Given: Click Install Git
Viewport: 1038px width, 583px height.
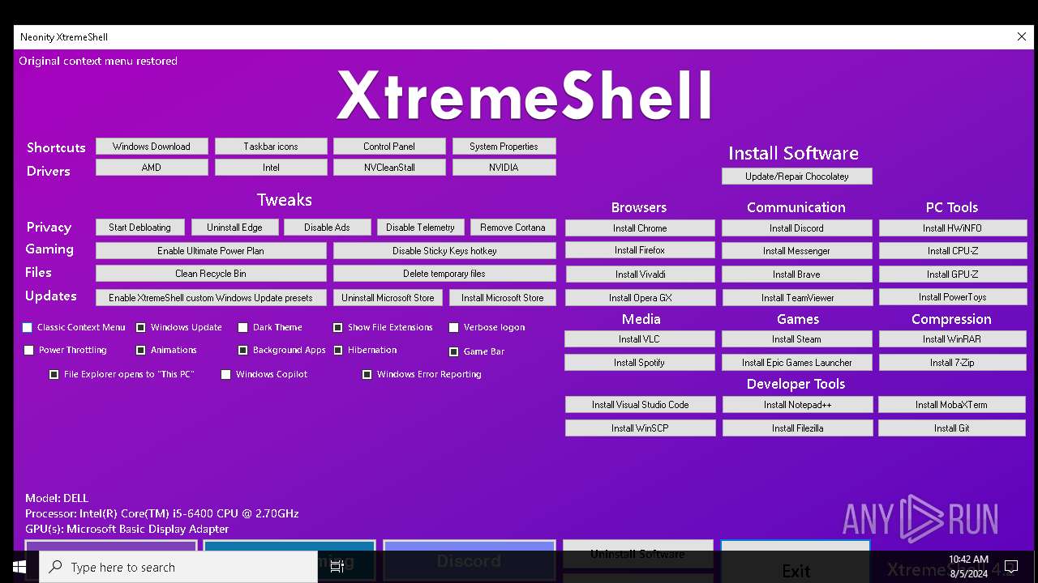Looking at the screenshot, I should click(x=952, y=428).
